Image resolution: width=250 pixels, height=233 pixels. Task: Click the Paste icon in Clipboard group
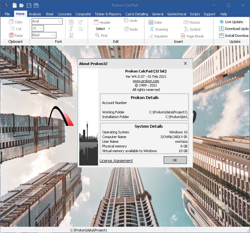[x=12, y=35]
